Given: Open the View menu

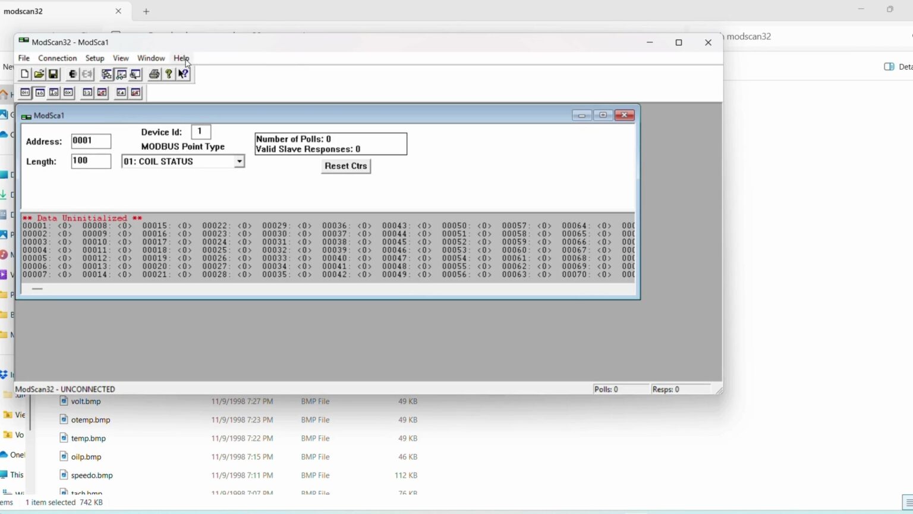Looking at the screenshot, I should 121,58.
